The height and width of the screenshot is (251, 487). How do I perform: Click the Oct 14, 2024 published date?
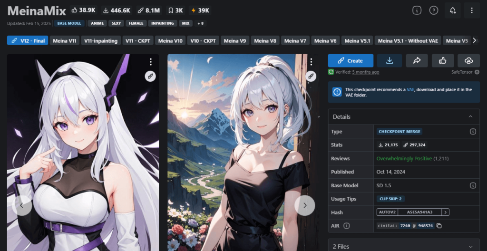point(391,172)
